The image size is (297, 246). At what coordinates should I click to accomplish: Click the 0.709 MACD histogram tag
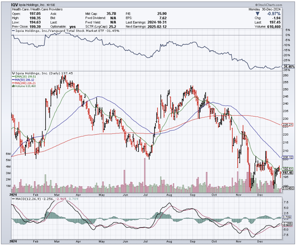click(286, 217)
